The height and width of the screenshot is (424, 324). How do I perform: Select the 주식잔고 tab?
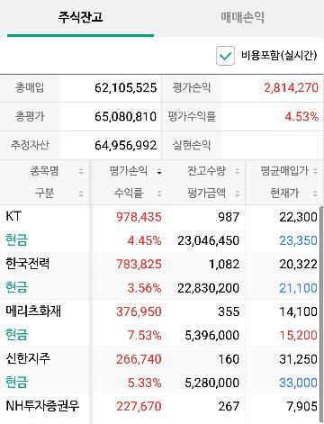(80, 17)
